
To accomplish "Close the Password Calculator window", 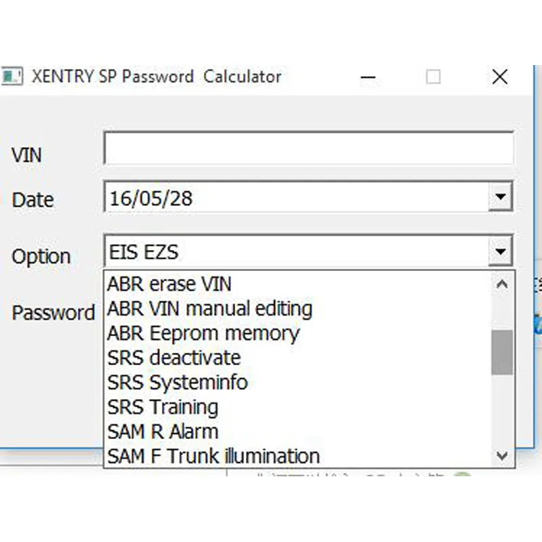I will 500,77.
